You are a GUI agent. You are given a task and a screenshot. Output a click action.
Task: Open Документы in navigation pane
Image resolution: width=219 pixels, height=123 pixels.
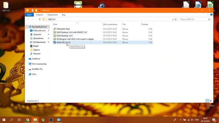38,38
